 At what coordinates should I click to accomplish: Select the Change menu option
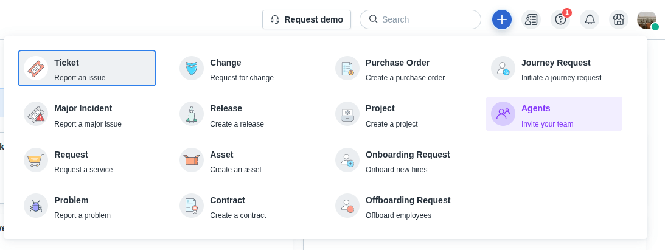click(x=226, y=68)
